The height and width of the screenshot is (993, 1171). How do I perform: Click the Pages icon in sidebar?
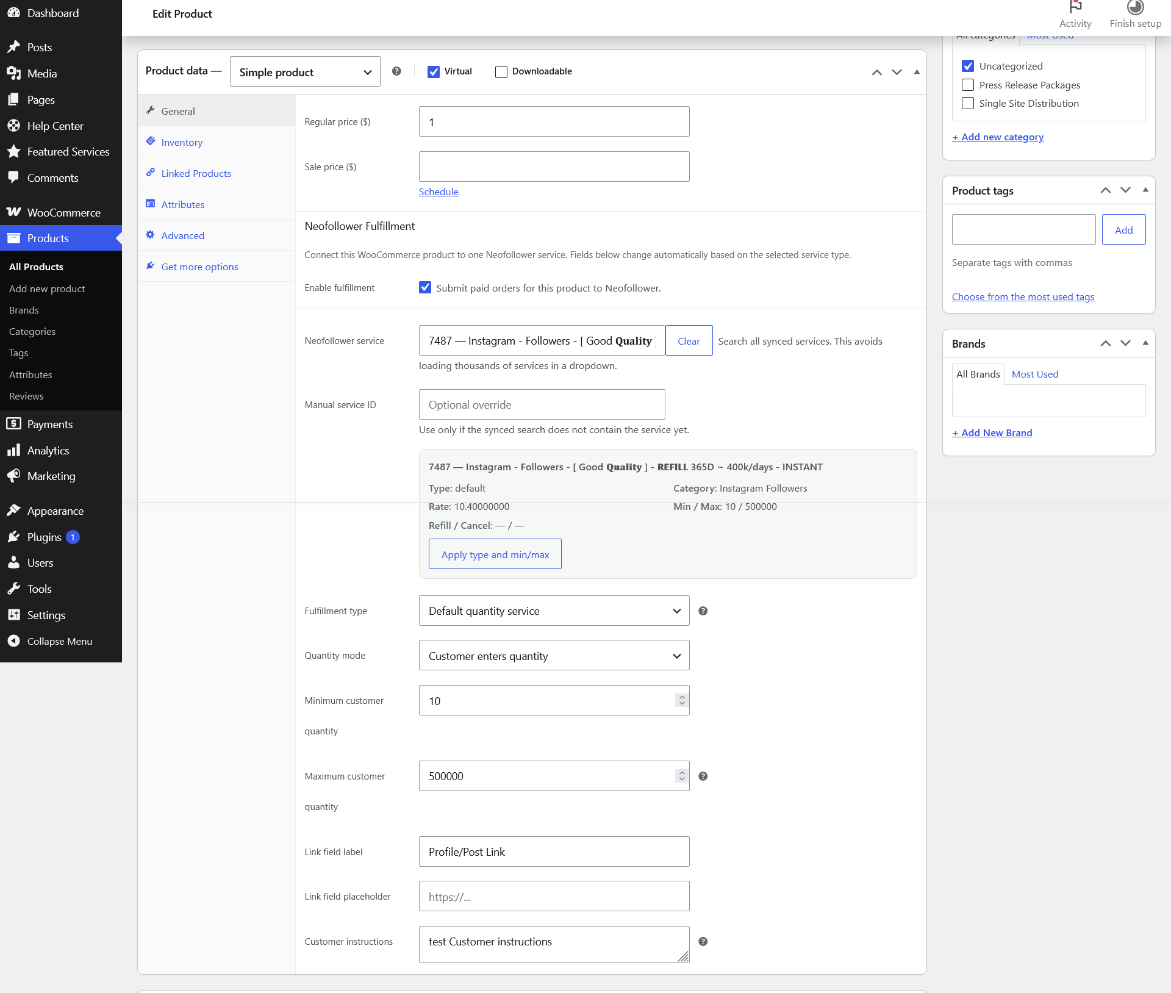point(13,99)
